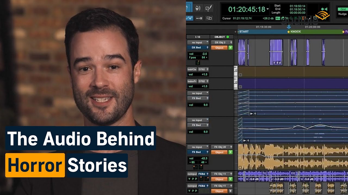The image size is (348, 195).
Task: Click the Cursor position 01:21:19:12.74
Action: [x=242, y=18]
